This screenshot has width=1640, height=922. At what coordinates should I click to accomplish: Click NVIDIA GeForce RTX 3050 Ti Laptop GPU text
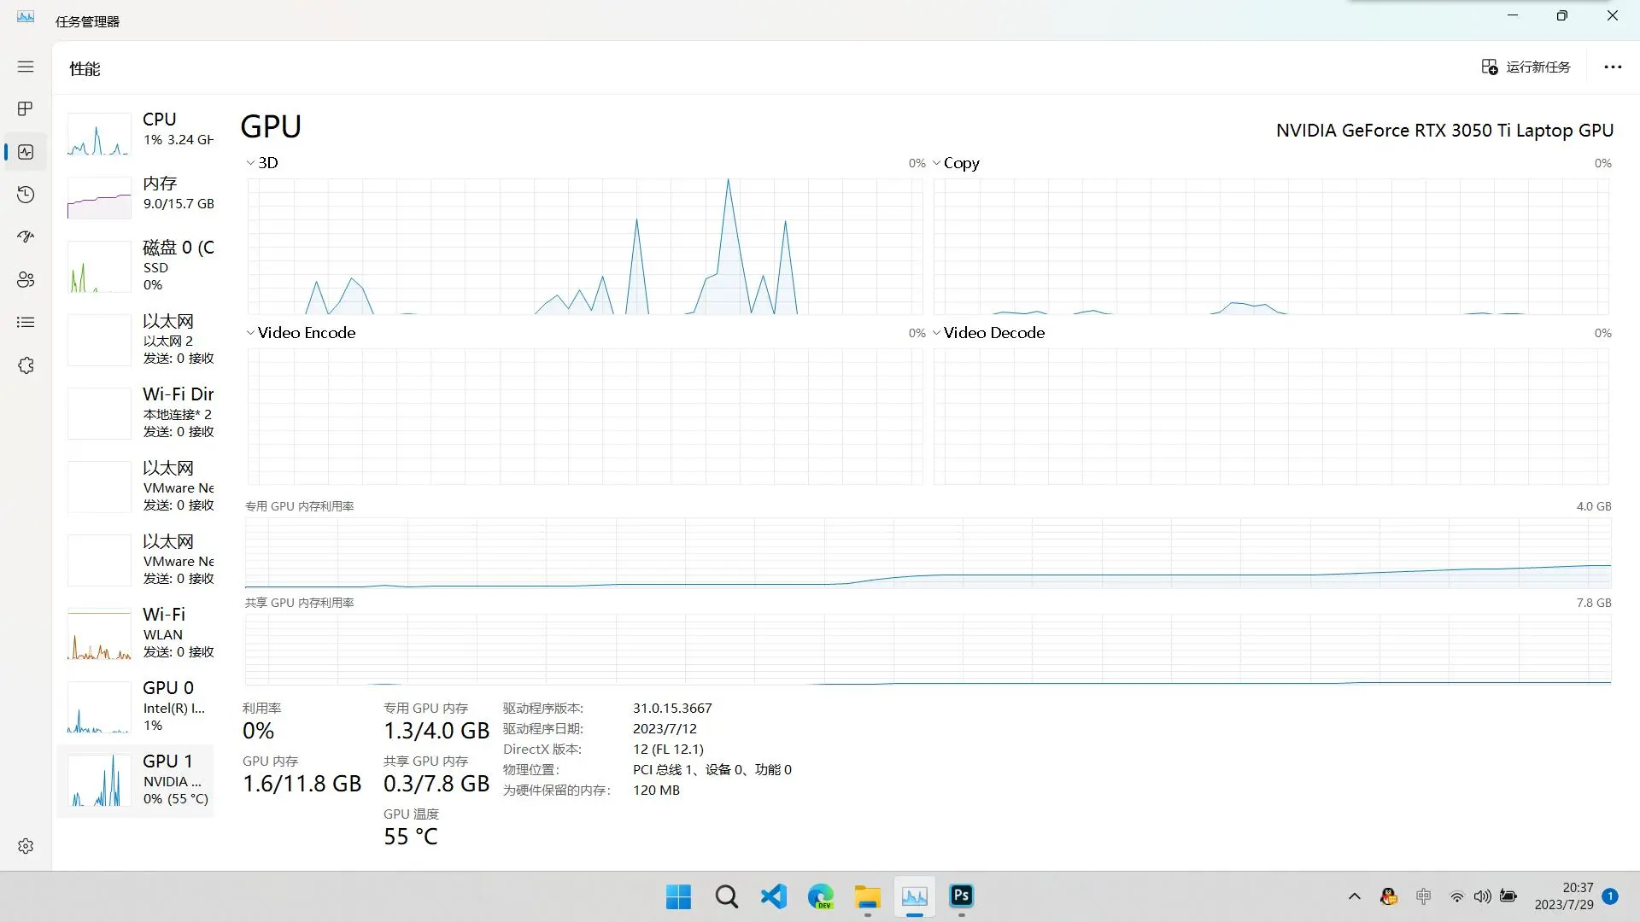pos(1444,131)
